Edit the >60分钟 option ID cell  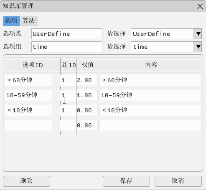29,80
